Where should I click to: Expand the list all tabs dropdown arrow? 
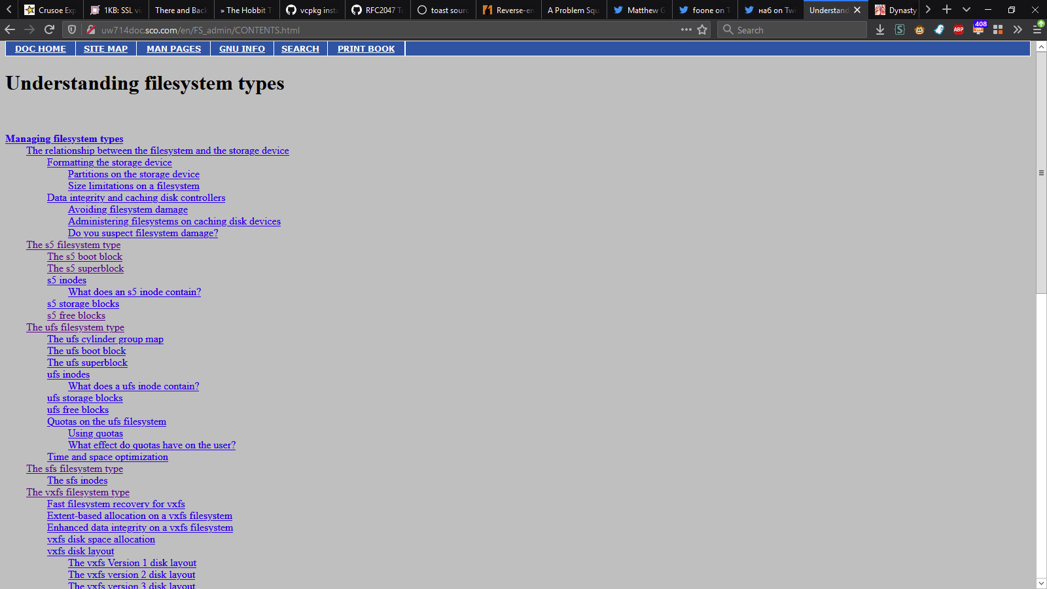(966, 10)
